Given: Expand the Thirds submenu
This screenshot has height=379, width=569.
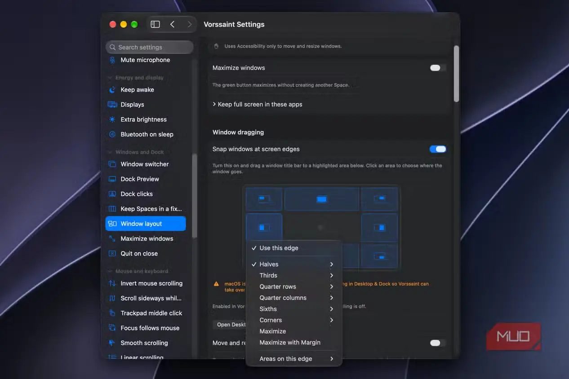Looking at the screenshot, I should pyautogui.click(x=332, y=276).
